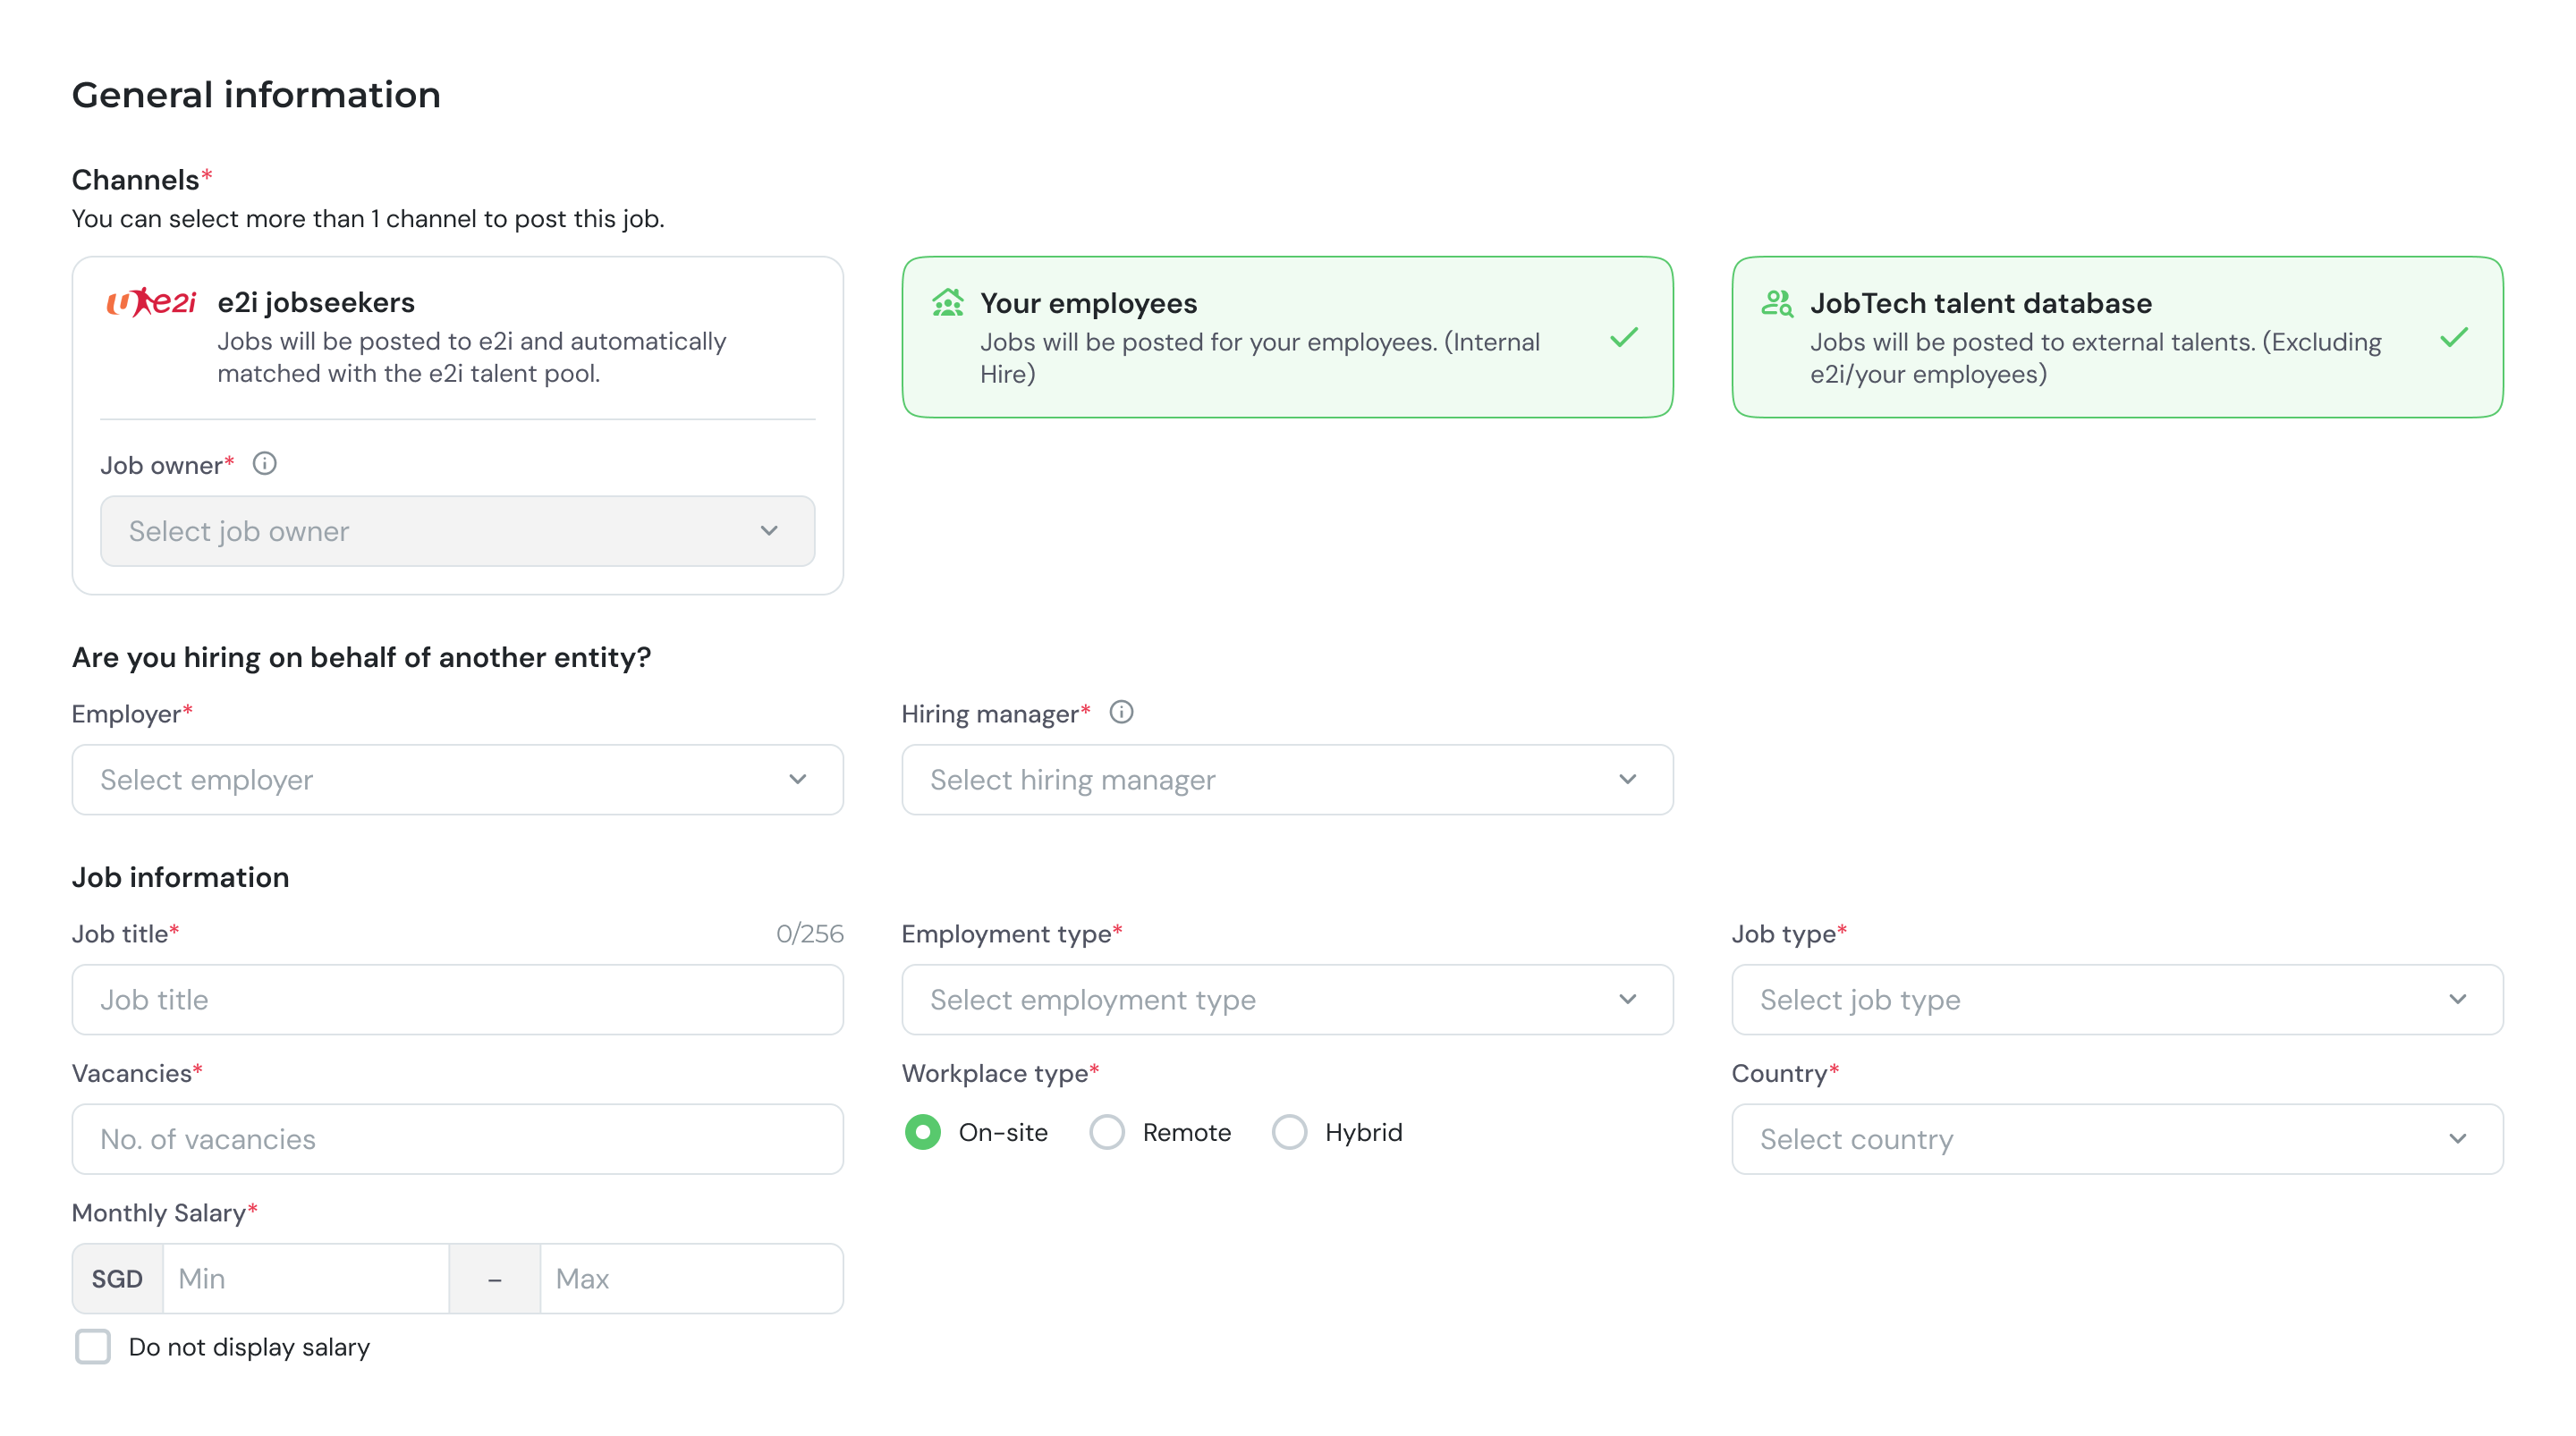The image size is (2576, 1436).
Task: Select the Remote workplace type
Action: [x=1107, y=1133]
